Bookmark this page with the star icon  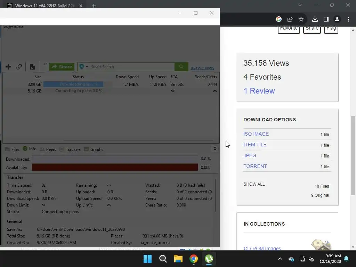[301, 19]
